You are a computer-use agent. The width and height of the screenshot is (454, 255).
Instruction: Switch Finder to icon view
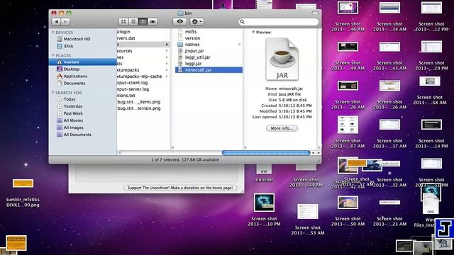coord(123,21)
